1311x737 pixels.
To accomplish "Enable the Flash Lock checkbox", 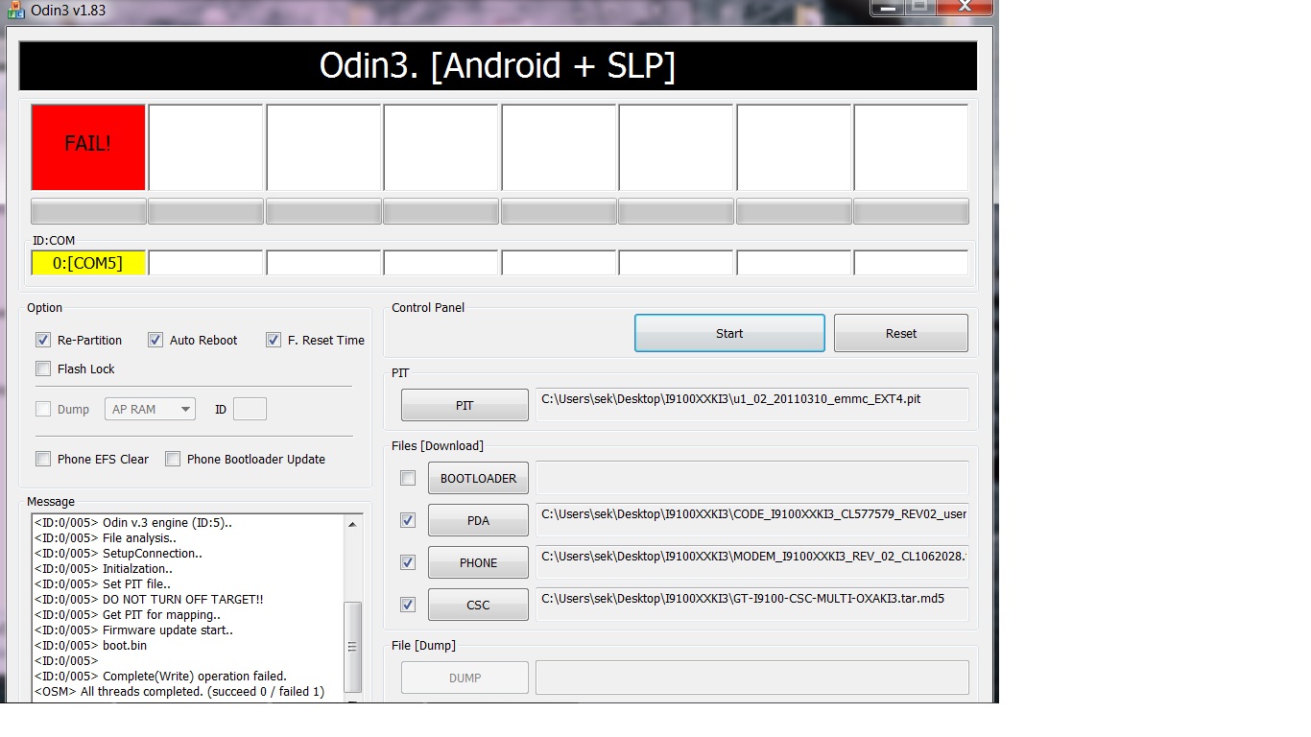I will pos(43,368).
